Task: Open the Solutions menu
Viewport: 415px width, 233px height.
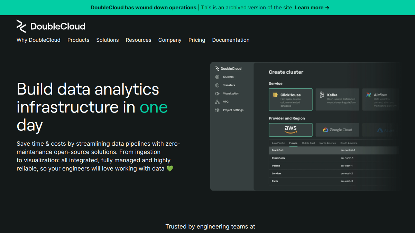Action: (x=108, y=40)
